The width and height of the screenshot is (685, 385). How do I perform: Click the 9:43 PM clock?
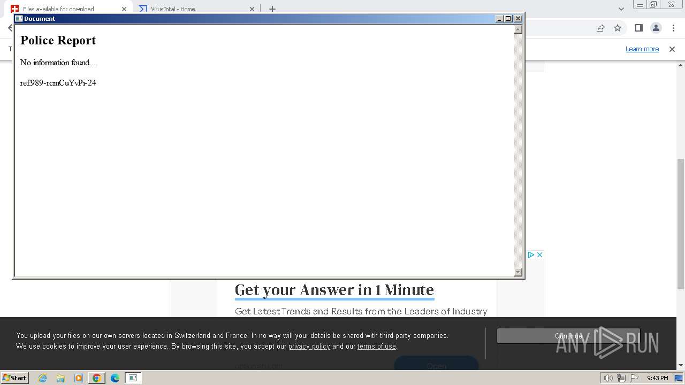658,378
